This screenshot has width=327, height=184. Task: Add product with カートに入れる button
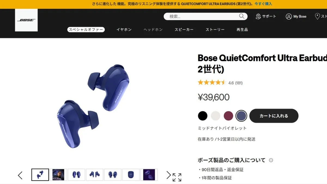pos(274,116)
